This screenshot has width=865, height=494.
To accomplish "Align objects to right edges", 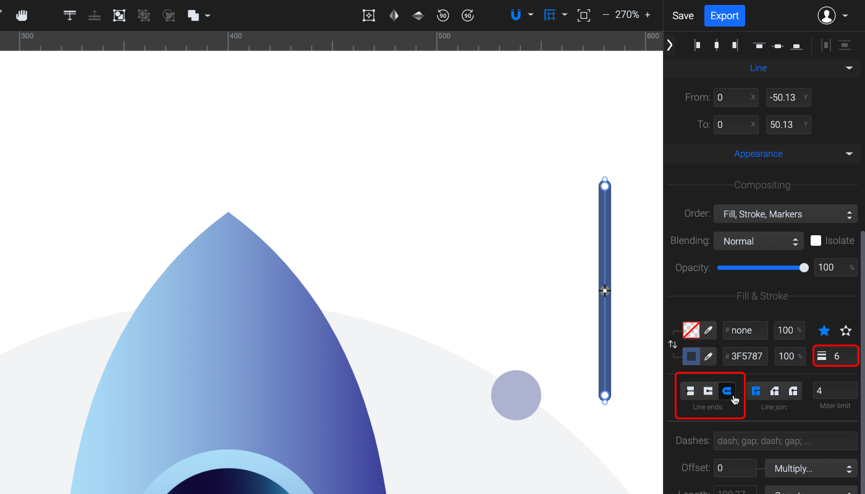I will 735,45.
